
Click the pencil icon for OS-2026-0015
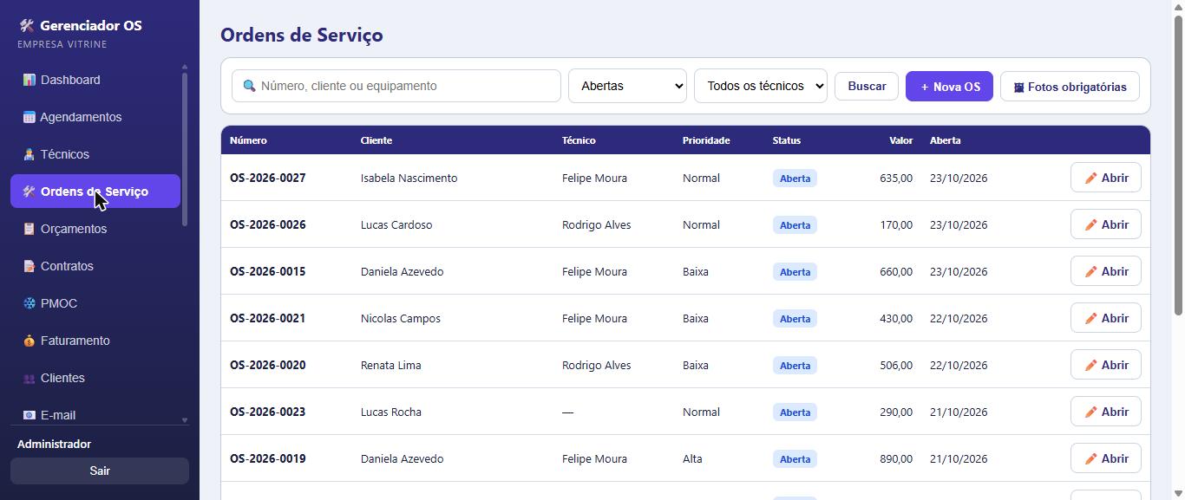coord(1090,271)
